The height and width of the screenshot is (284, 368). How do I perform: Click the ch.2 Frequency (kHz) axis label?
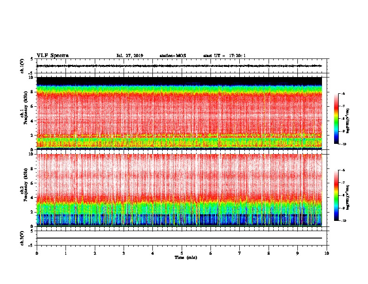(25, 185)
